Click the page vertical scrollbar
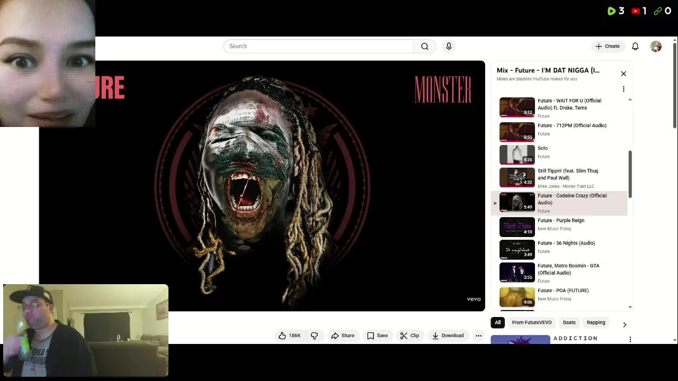This screenshot has height=381, width=678. tap(674, 85)
